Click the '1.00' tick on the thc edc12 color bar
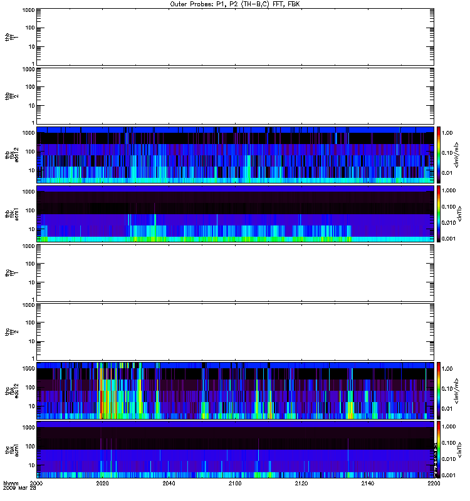The width and height of the screenshot is (470, 501). pyautogui.click(x=447, y=369)
